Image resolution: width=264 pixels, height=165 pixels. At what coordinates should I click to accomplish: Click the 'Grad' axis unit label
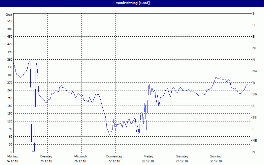pos(9,15)
